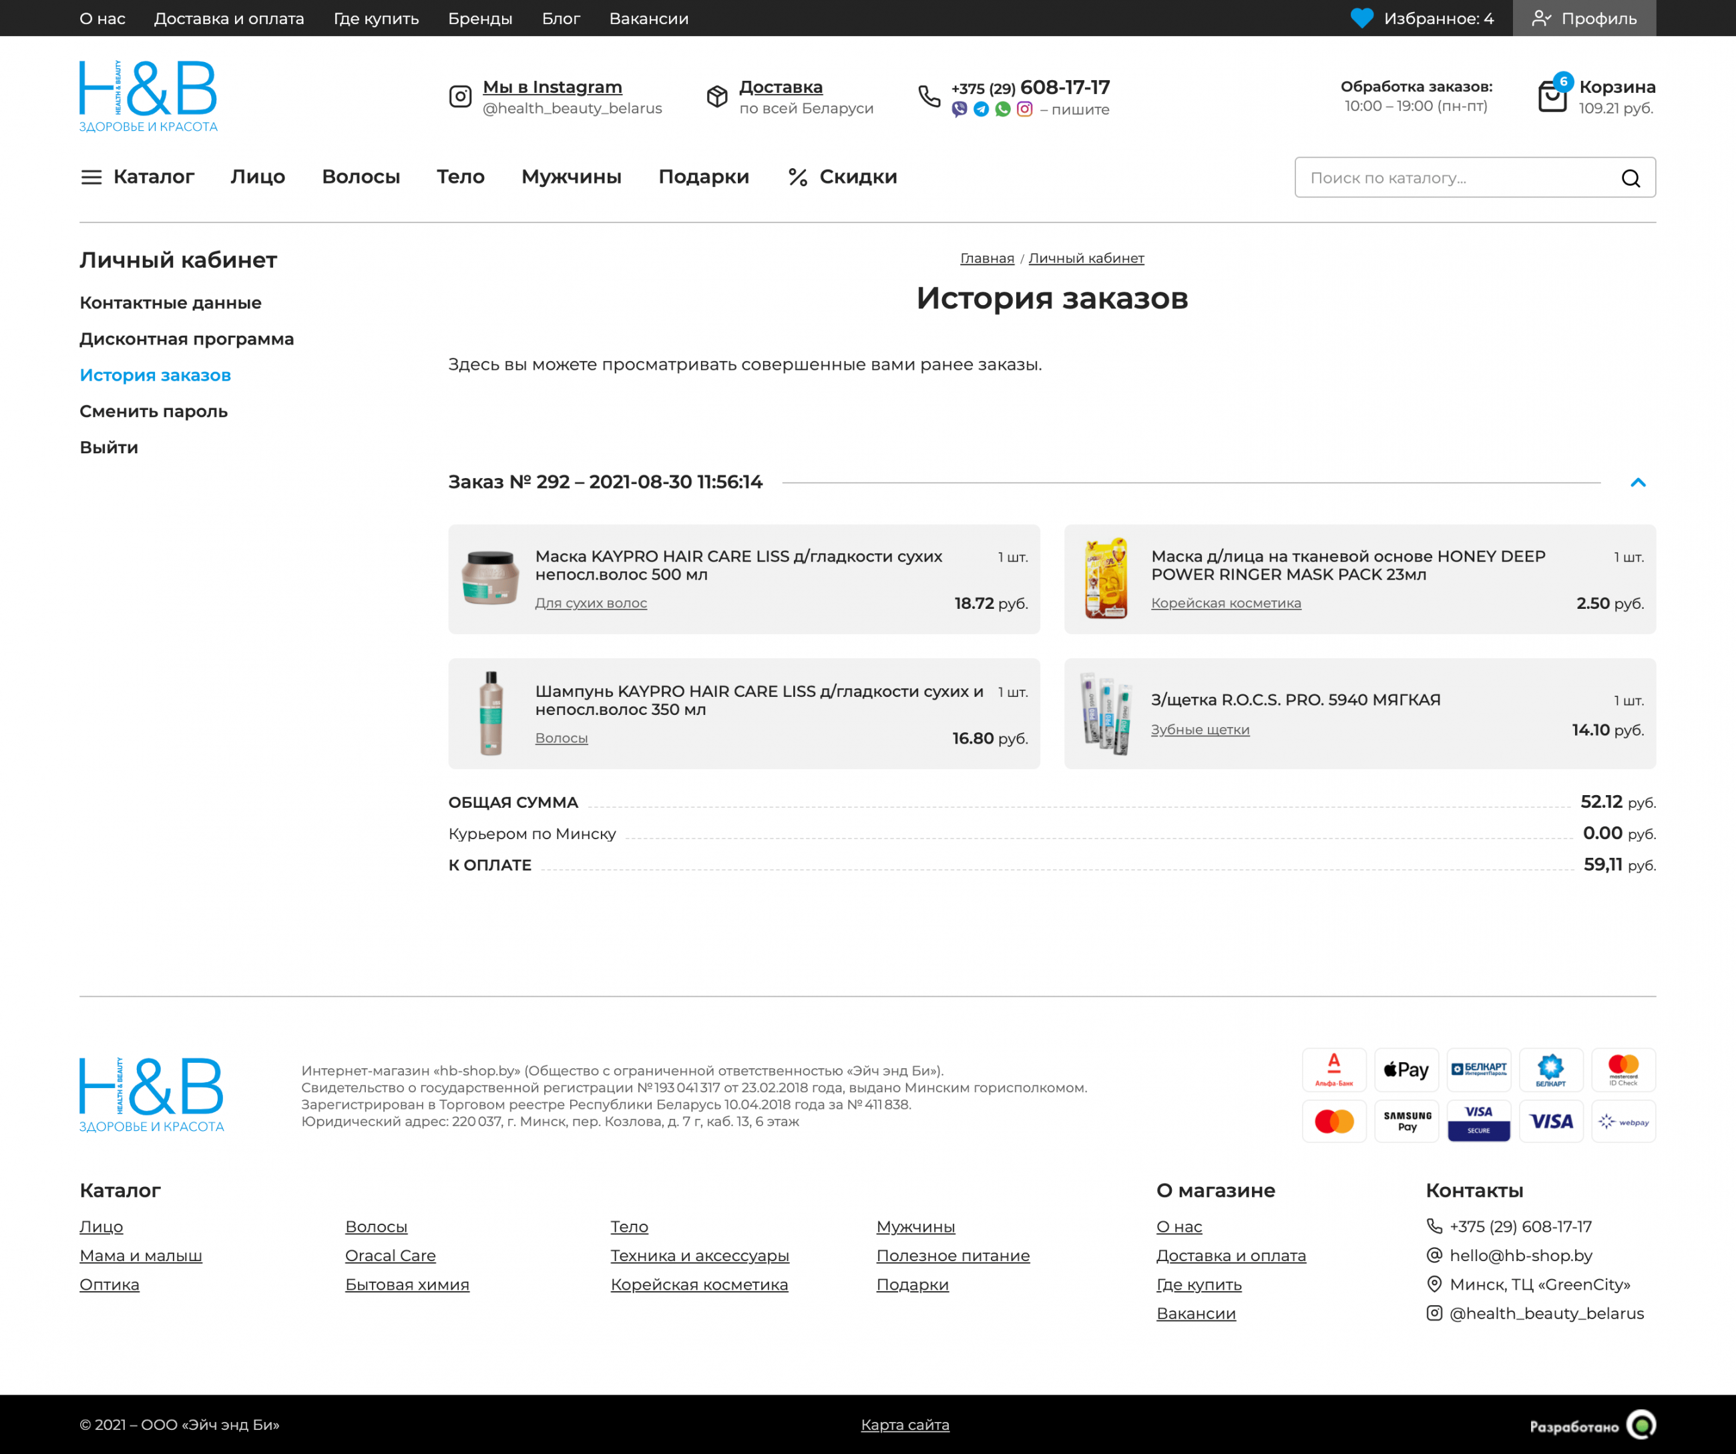Select Дисконтная программа in sidebar

(x=187, y=339)
